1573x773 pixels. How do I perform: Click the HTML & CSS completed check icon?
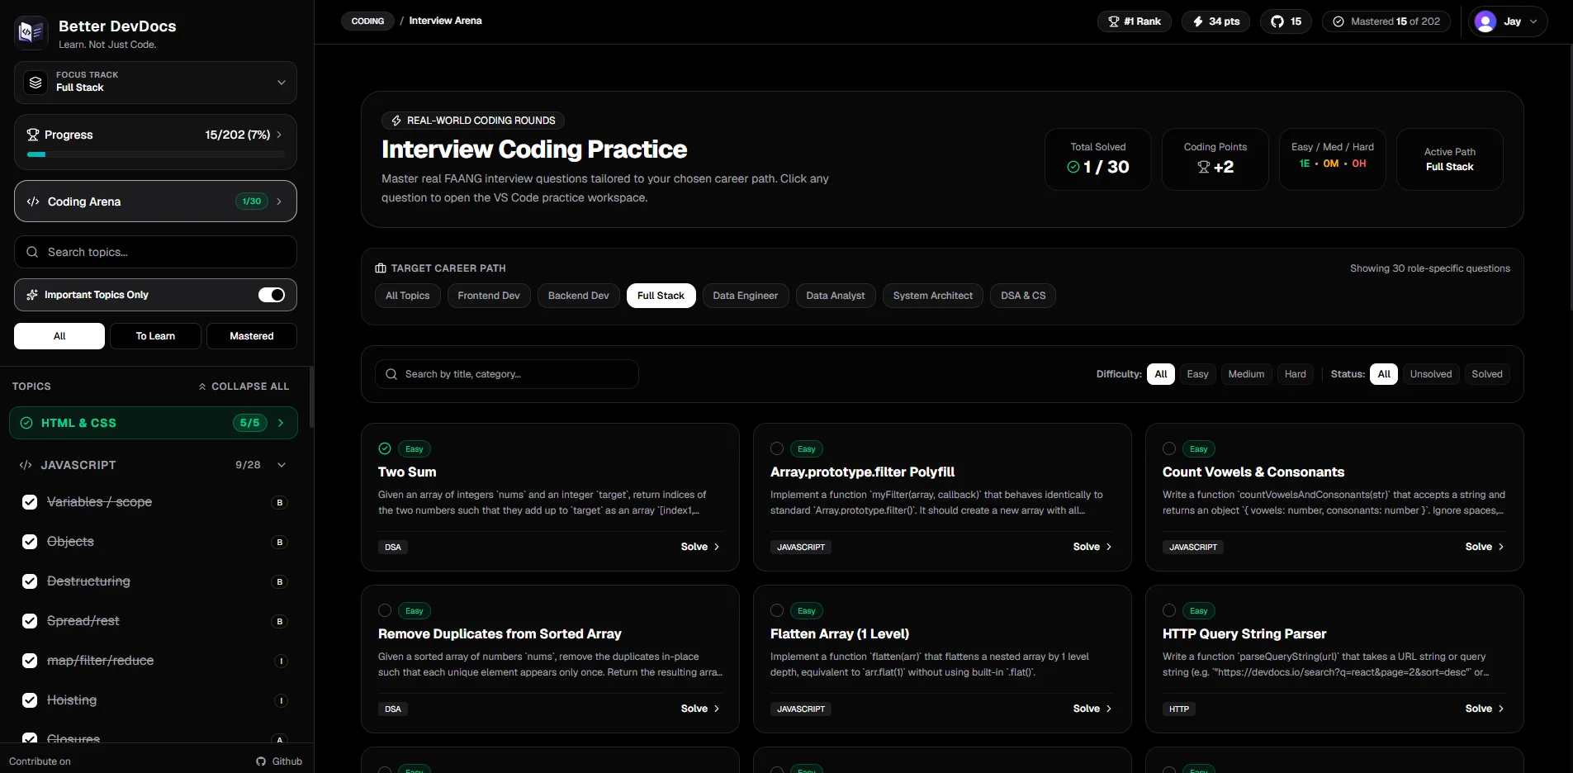click(x=26, y=423)
